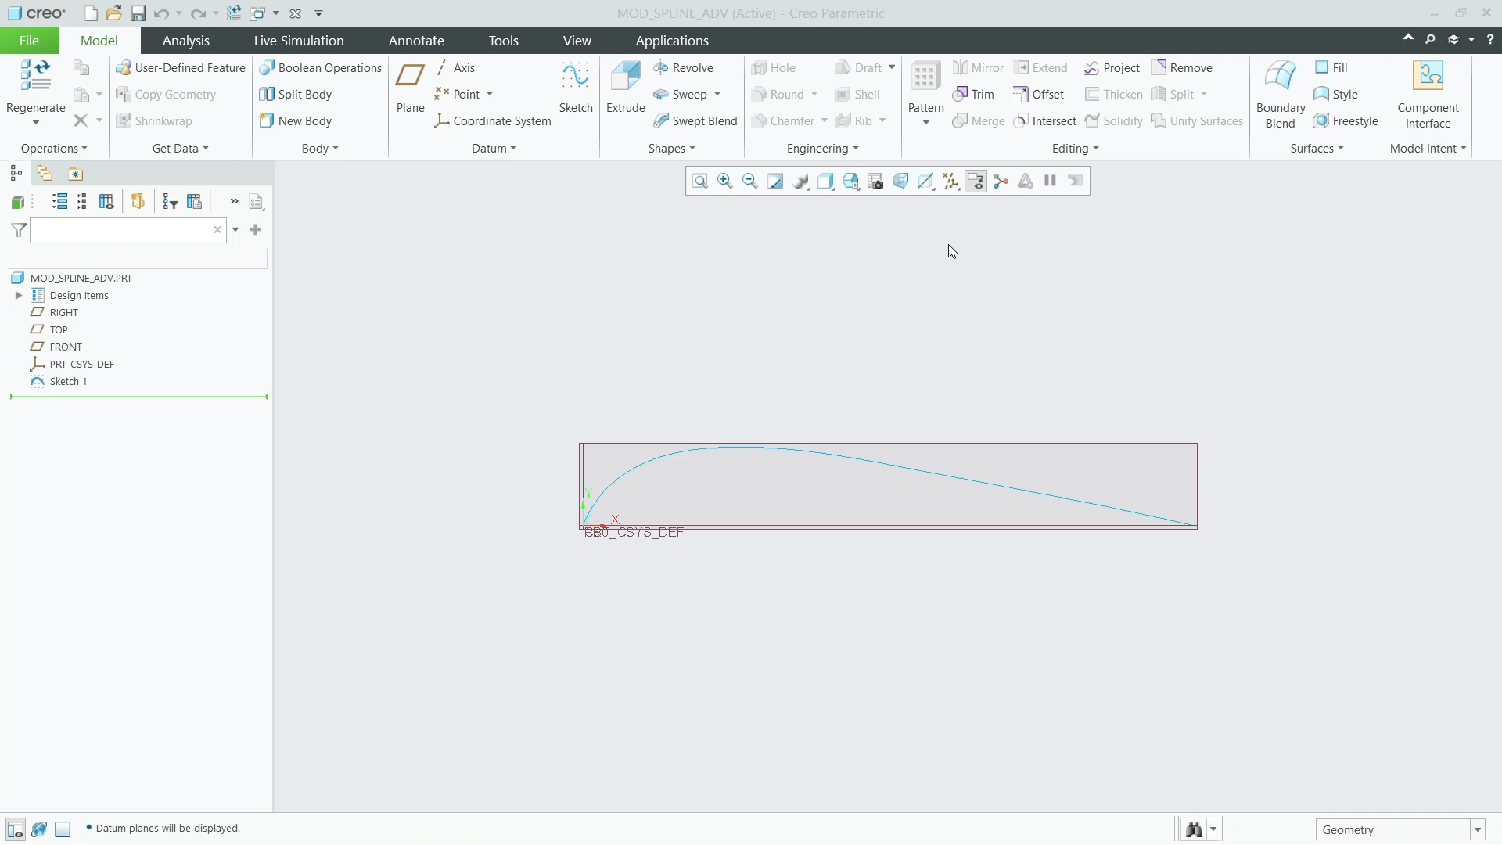The width and height of the screenshot is (1502, 845).
Task: Select the Extrude tool
Action: [626, 88]
